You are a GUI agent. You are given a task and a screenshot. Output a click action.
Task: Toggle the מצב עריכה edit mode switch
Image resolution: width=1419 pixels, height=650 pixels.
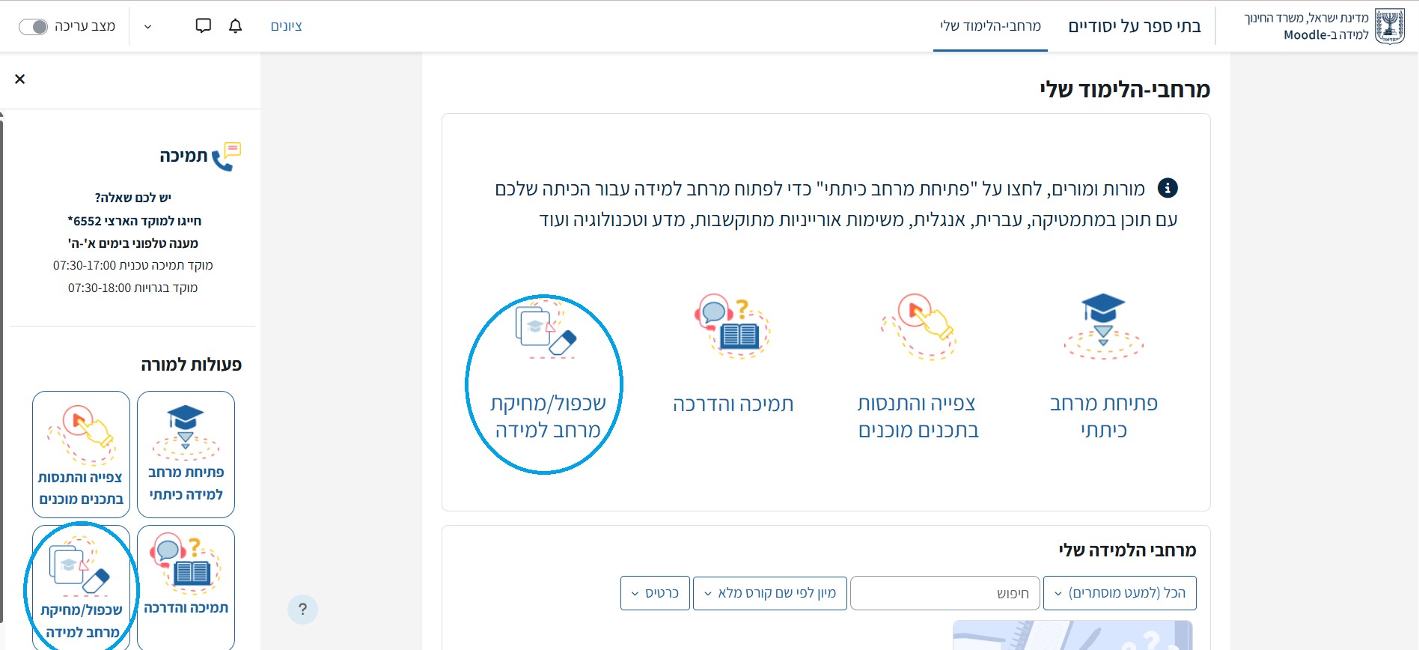point(34,27)
